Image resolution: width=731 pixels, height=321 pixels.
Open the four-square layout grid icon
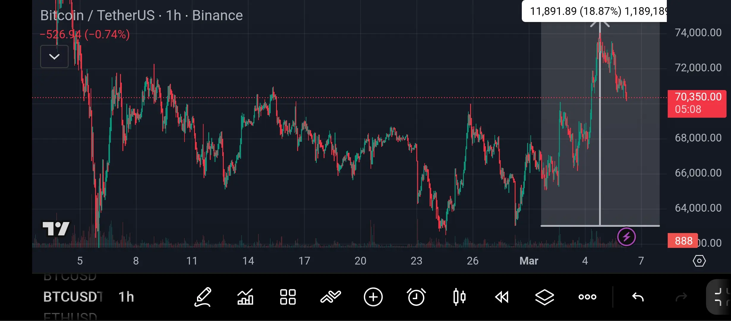(x=288, y=297)
